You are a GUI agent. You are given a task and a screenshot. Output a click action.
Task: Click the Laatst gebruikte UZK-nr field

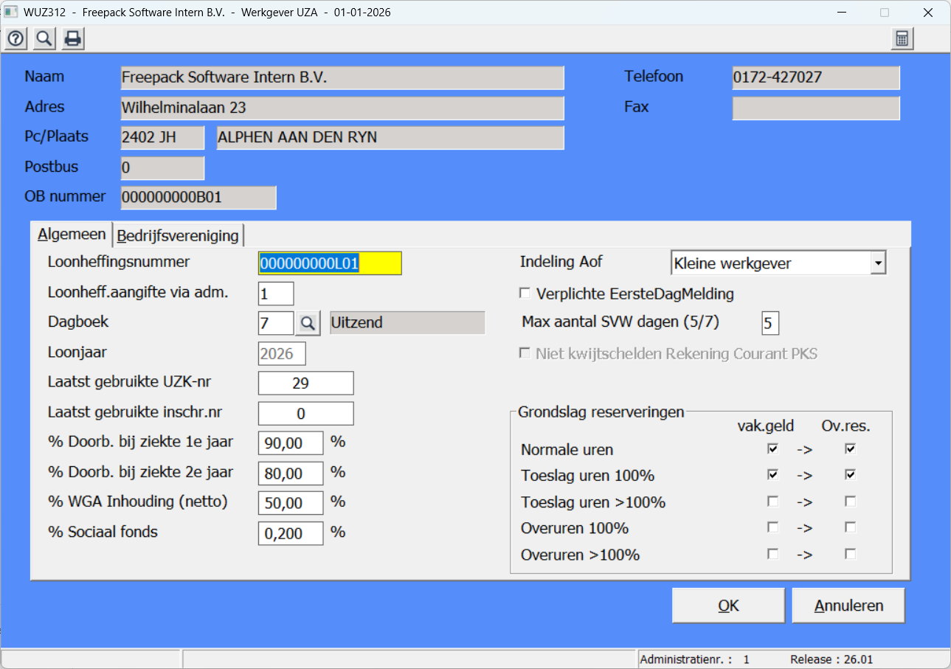pos(305,384)
